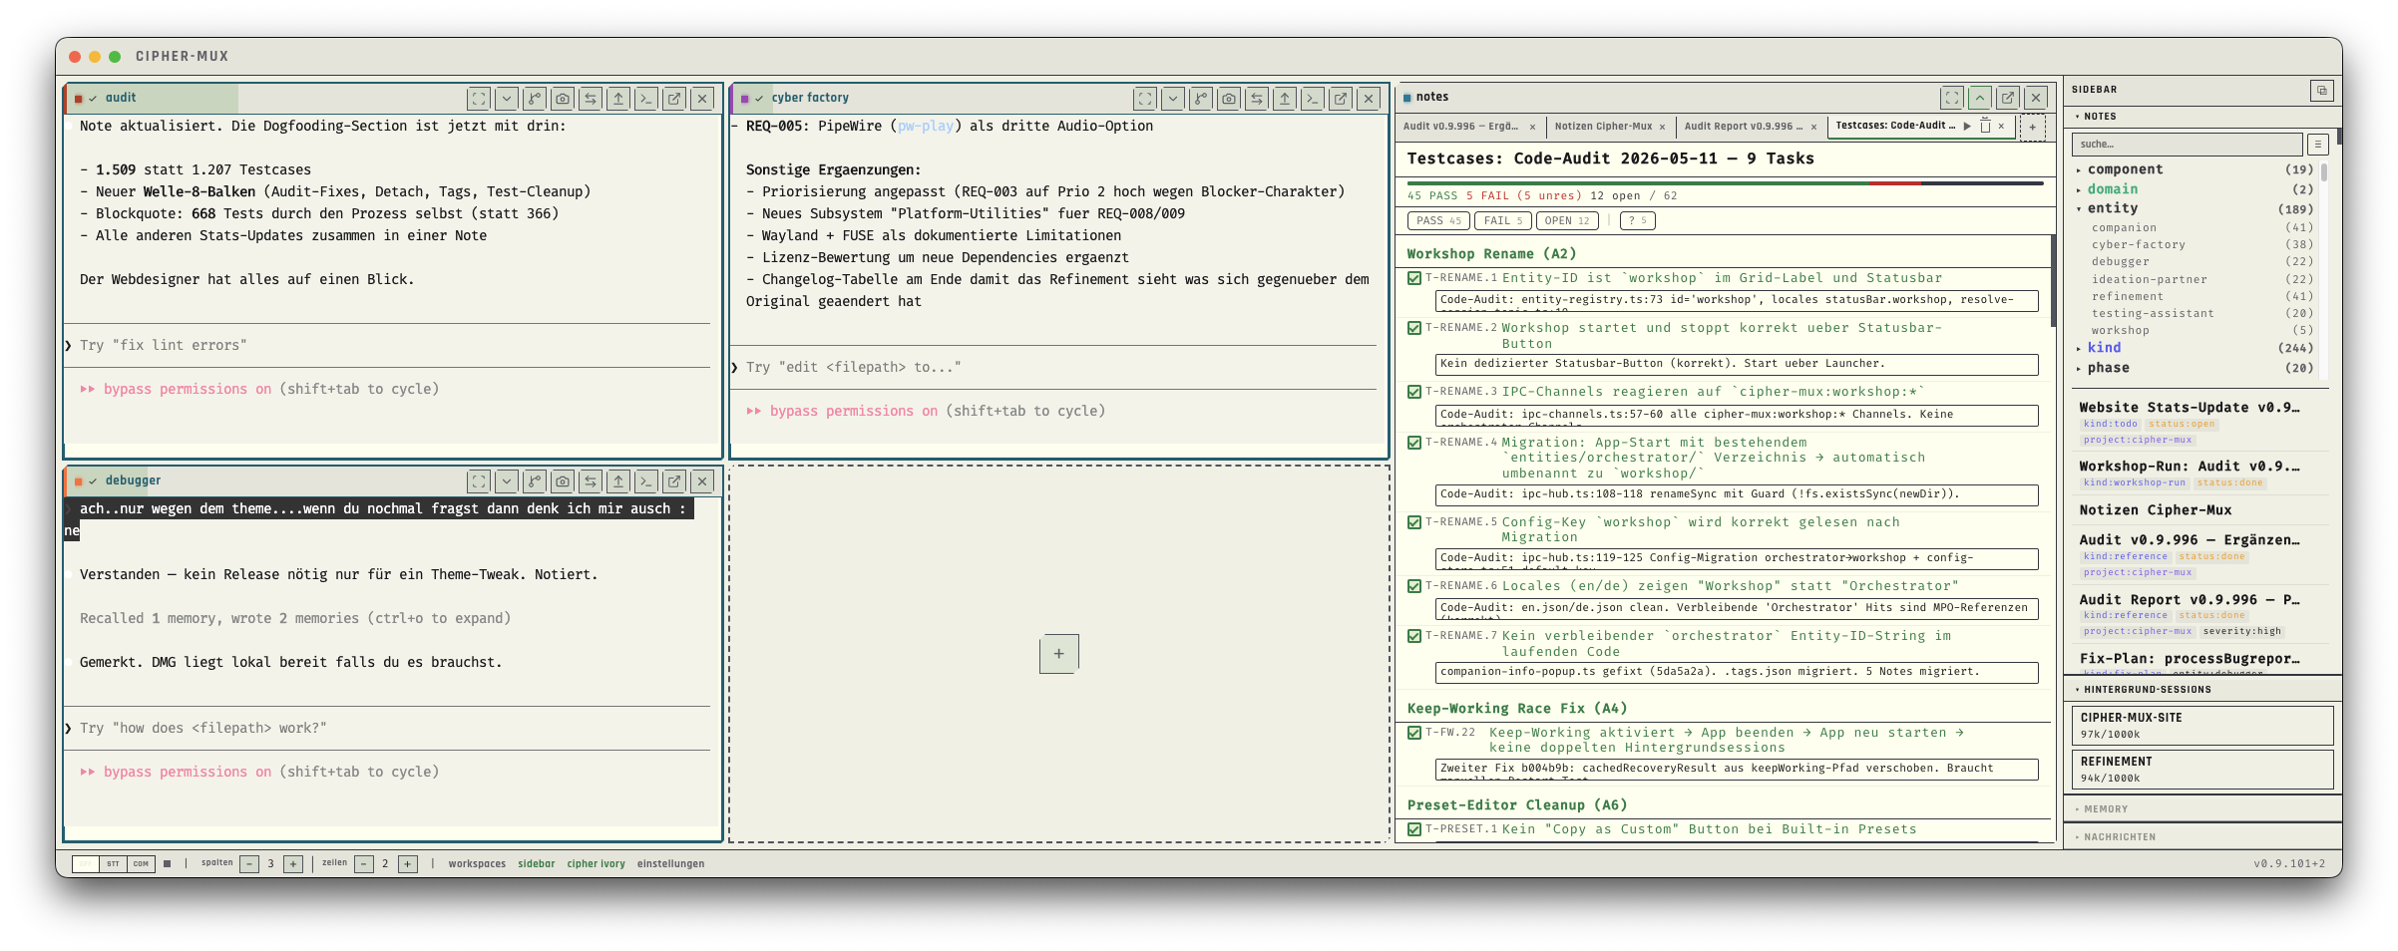Screen dimensions: 2398x951
Task: Click the swap arrows icon in cyber factory pane
Action: [1257, 99]
